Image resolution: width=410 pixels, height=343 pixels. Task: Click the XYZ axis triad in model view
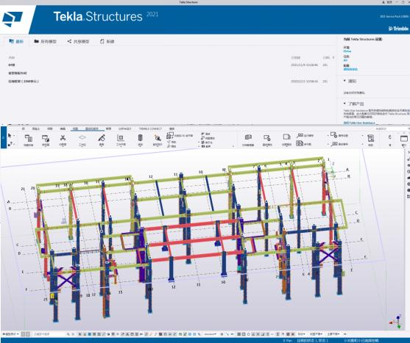click(397, 322)
